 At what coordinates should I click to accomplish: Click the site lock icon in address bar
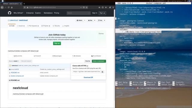28,7
